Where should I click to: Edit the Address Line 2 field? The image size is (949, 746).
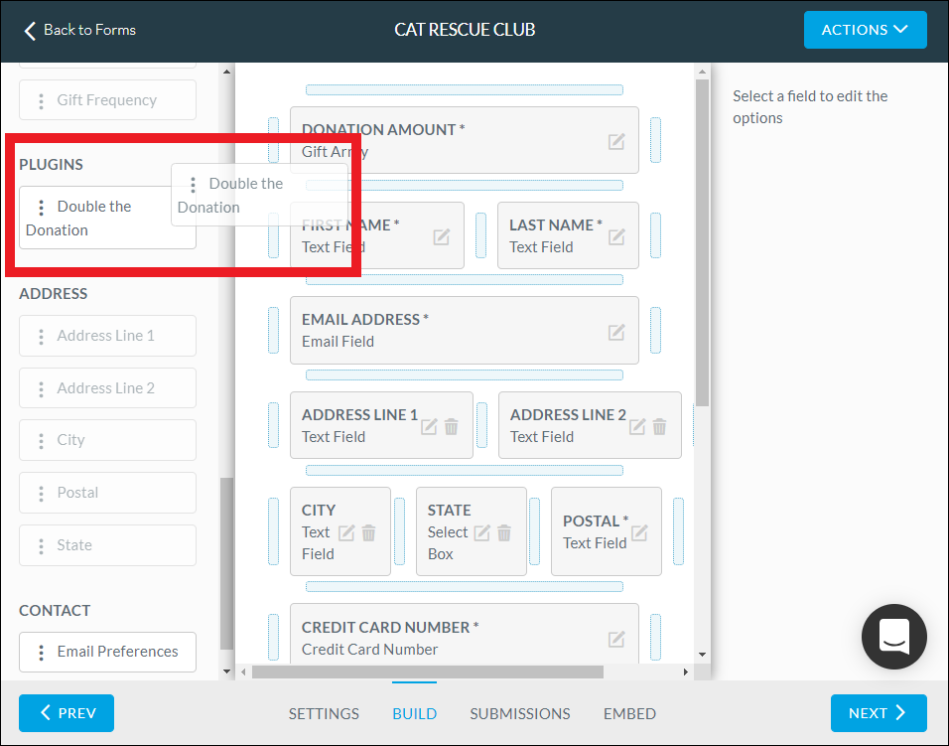click(636, 427)
